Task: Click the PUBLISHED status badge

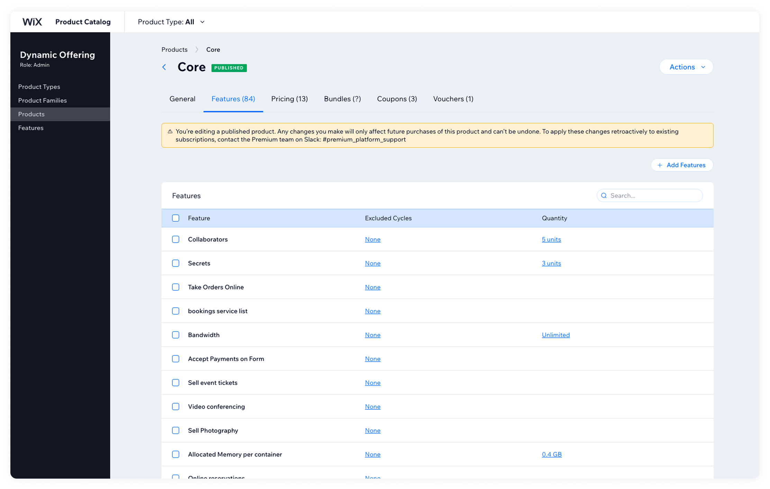Action: [229, 68]
